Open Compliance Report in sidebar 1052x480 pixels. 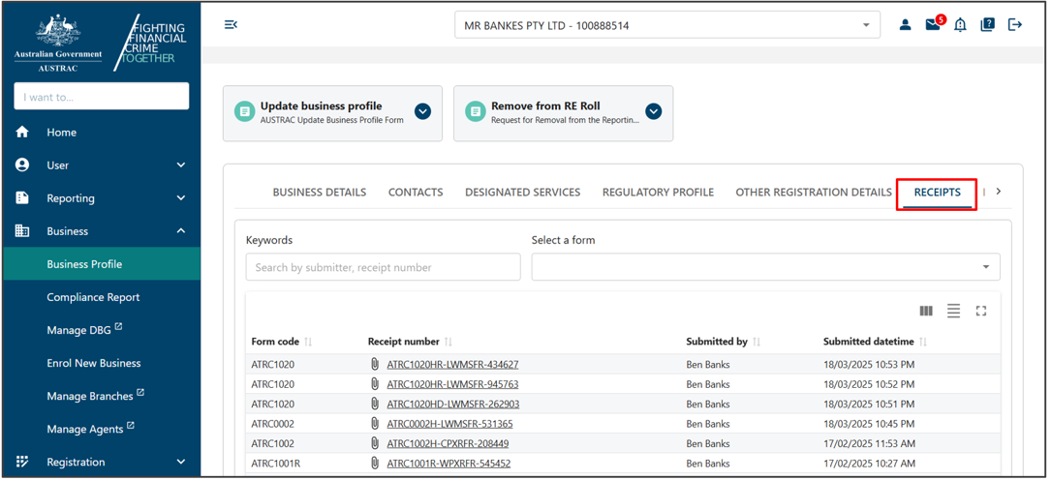tap(93, 297)
